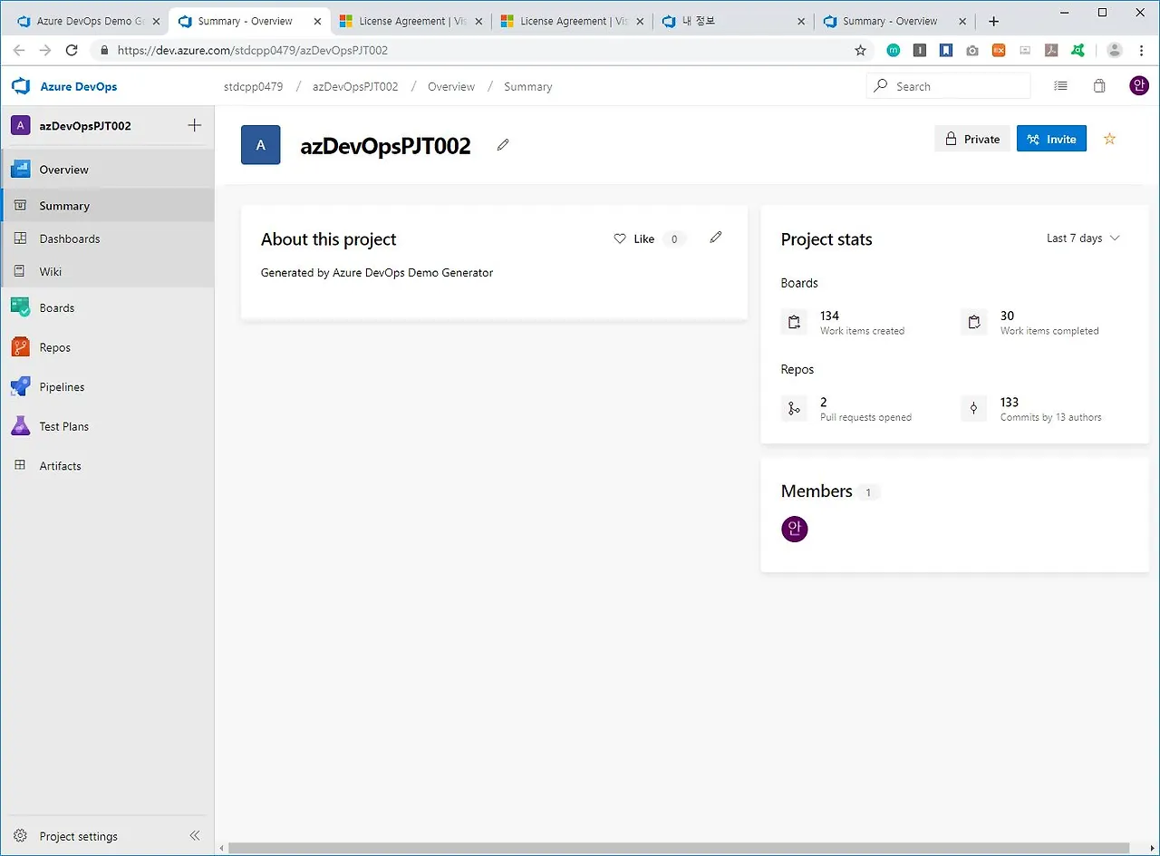Viewport: 1160px width, 856px height.
Task: Like this project heart button
Action: (x=634, y=238)
